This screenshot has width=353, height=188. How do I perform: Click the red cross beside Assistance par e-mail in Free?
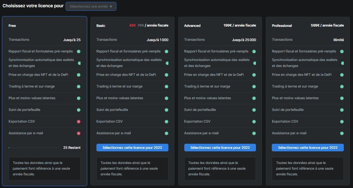pos(79,133)
